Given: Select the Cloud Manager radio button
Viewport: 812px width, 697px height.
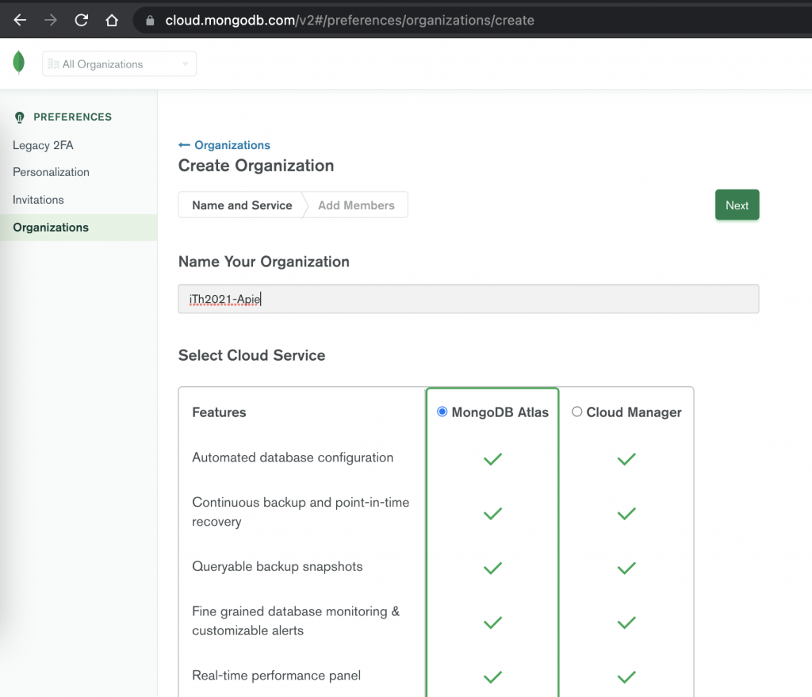Looking at the screenshot, I should click(576, 412).
